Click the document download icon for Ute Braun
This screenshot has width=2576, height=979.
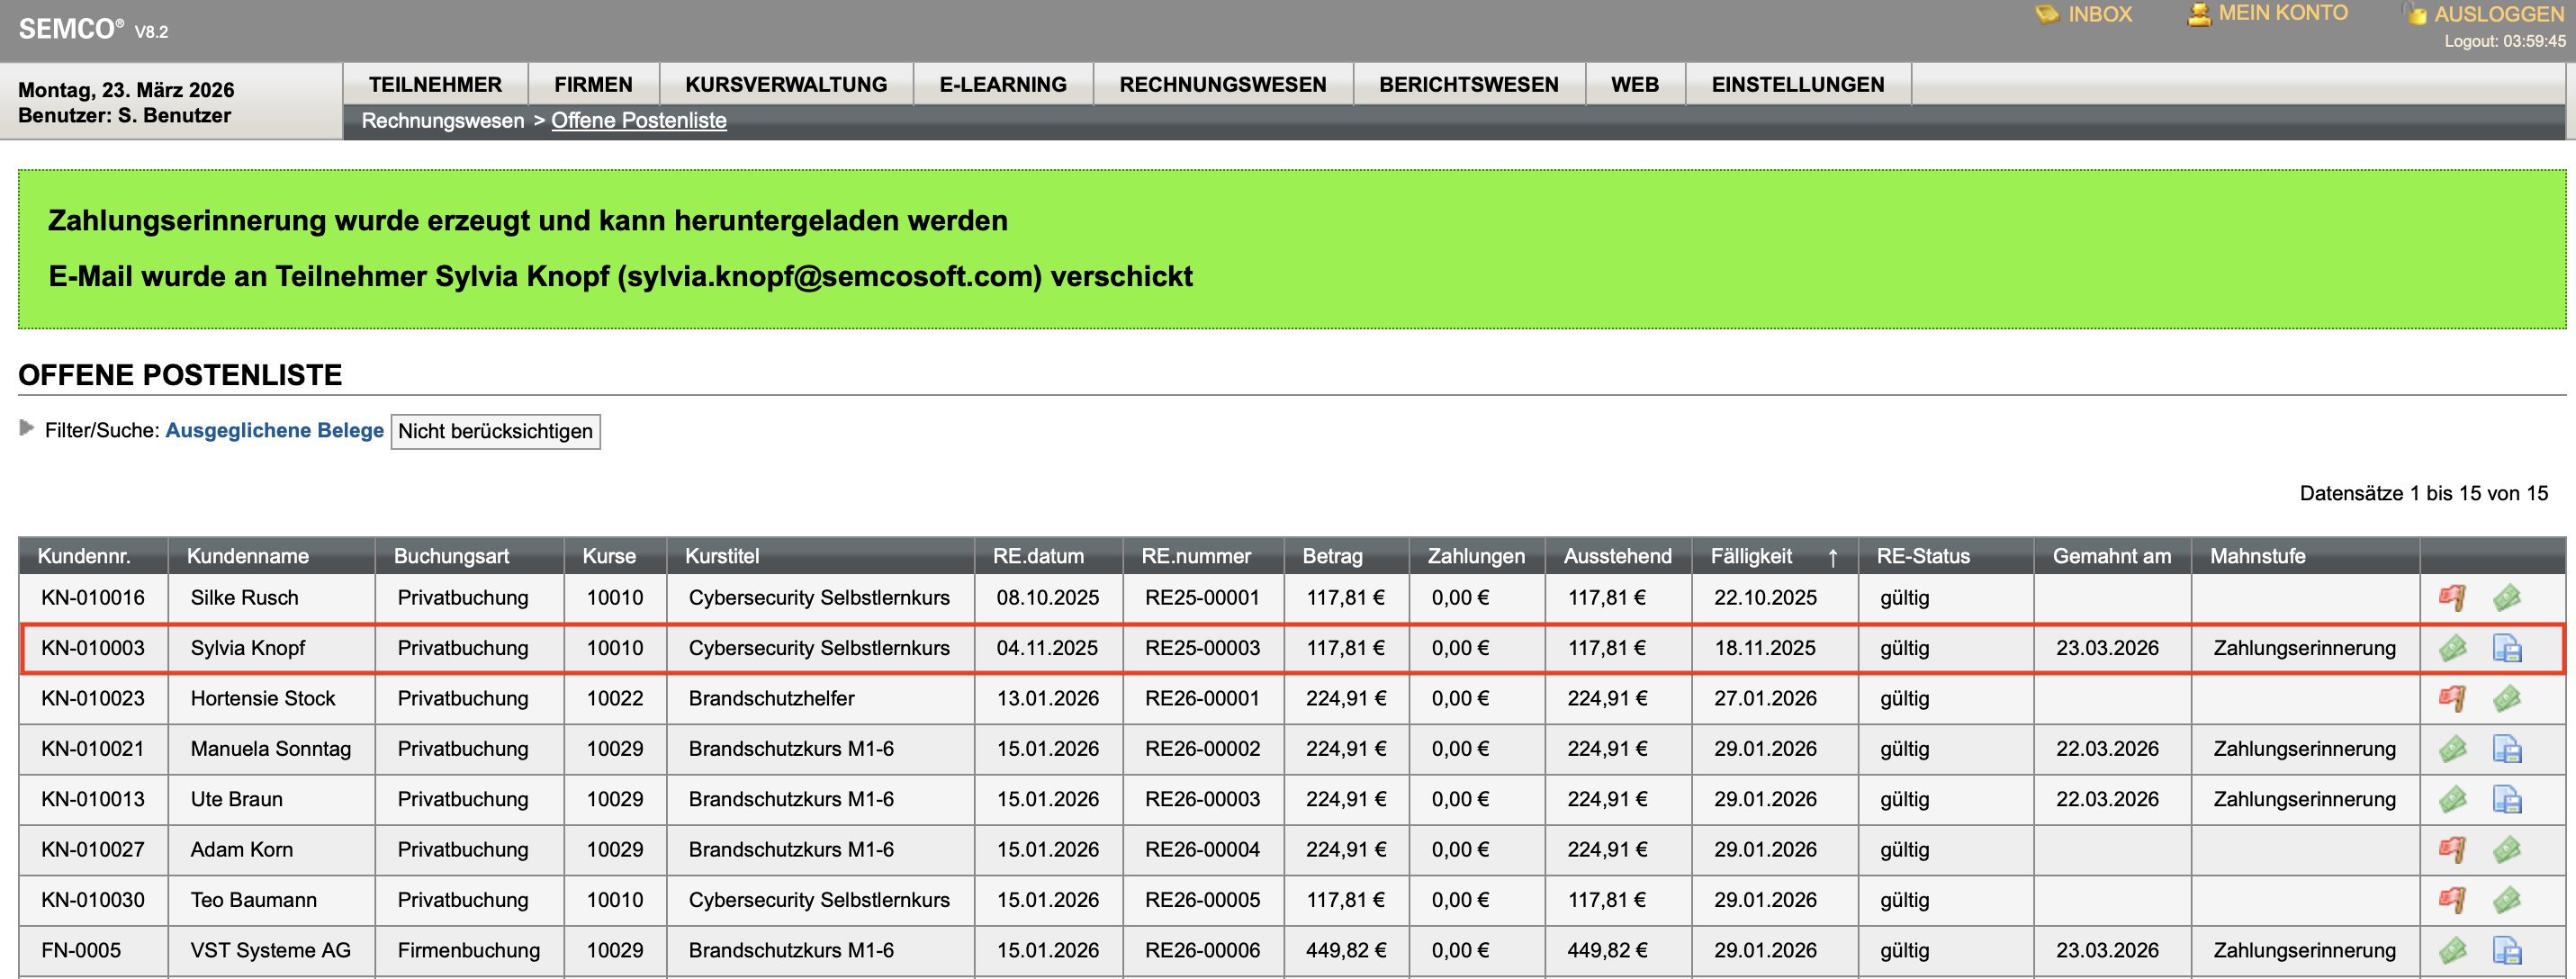pyautogui.click(x=2508, y=798)
